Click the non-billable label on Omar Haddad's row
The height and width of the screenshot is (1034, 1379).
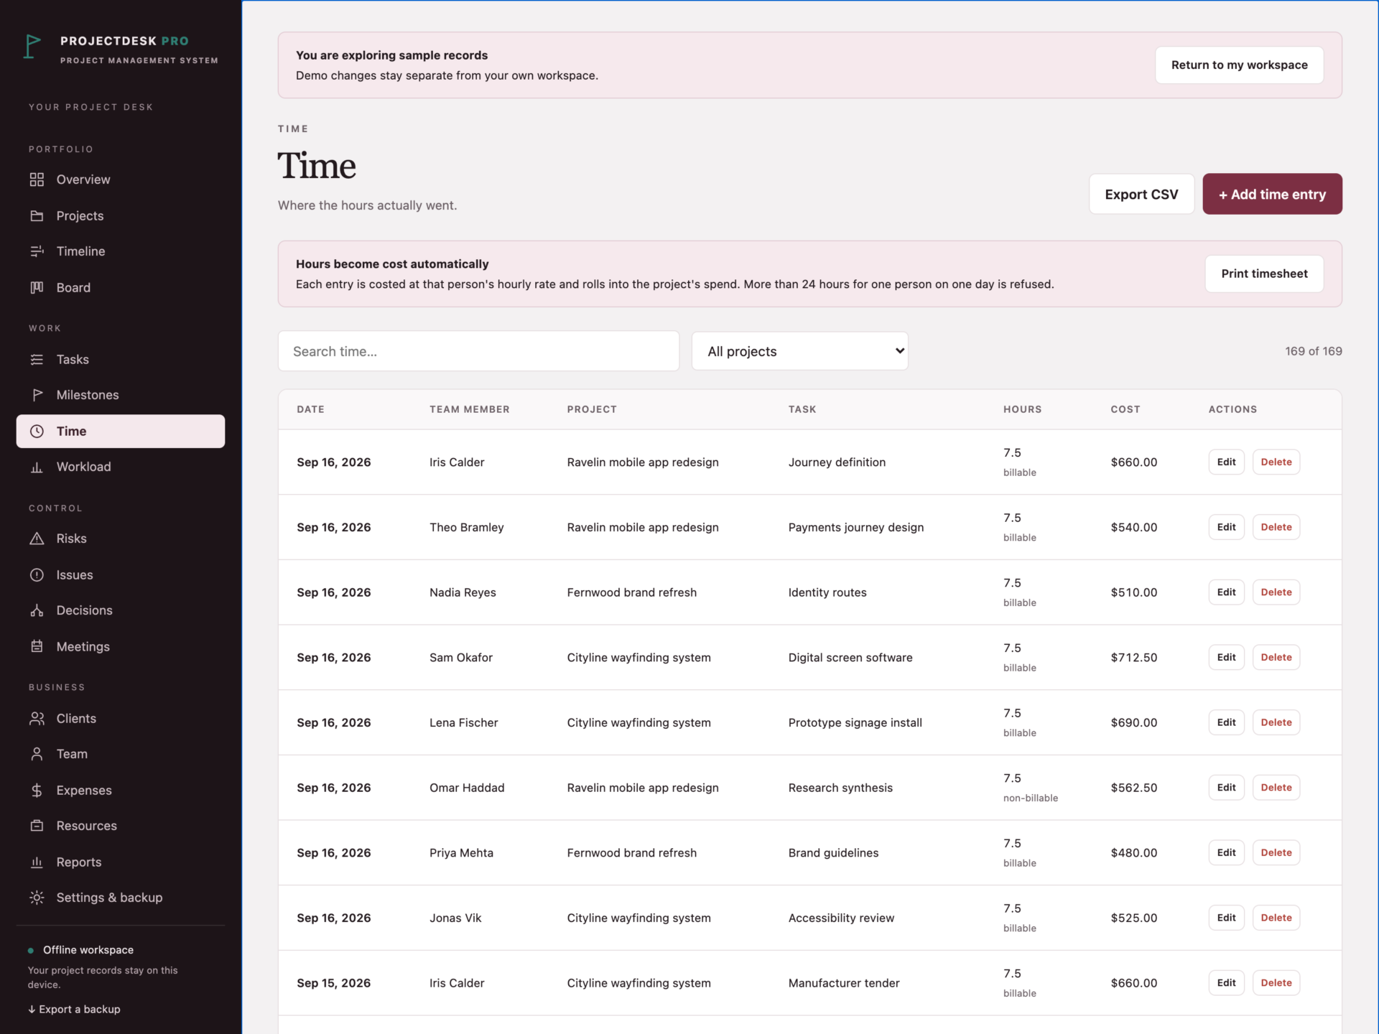[1030, 798]
